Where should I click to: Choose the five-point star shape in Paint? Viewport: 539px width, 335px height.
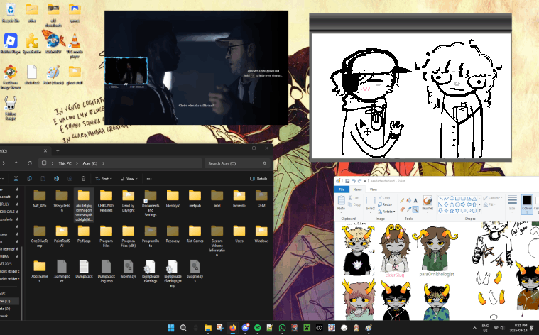tap(452, 211)
